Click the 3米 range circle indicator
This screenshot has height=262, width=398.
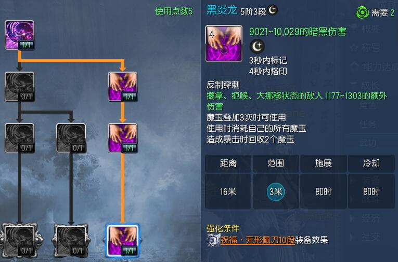(276, 191)
